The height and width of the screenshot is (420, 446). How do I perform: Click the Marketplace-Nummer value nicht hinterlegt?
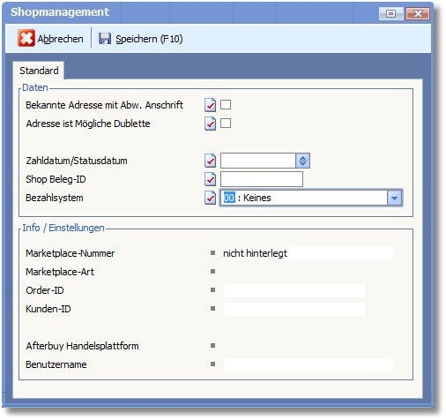point(255,253)
